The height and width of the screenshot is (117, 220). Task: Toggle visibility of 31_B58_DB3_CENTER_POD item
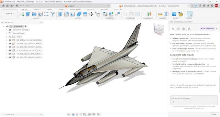click(x=10, y=50)
